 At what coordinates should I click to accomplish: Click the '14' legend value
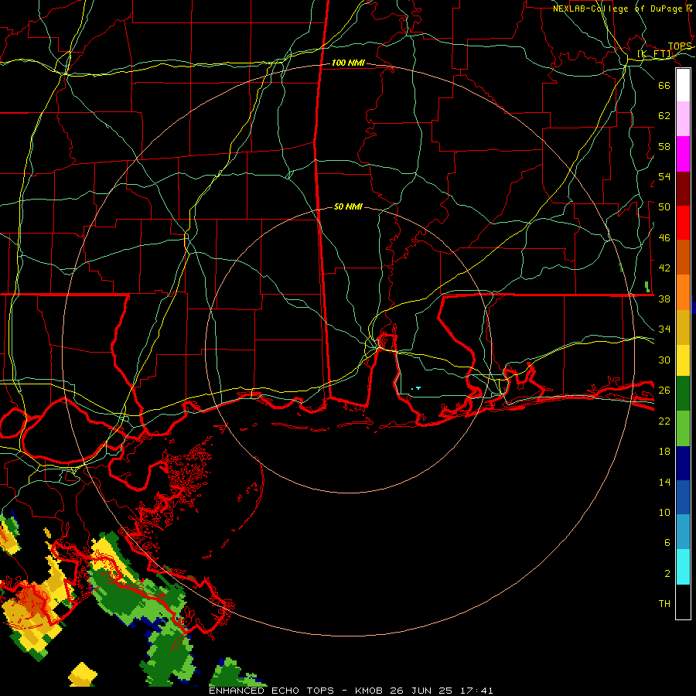pyautogui.click(x=664, y=483)
